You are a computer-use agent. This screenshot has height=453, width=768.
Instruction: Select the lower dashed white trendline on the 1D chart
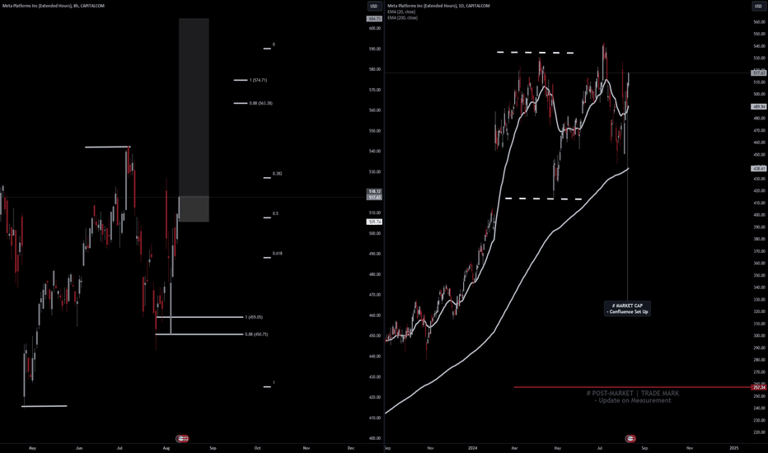click(543, 198)
